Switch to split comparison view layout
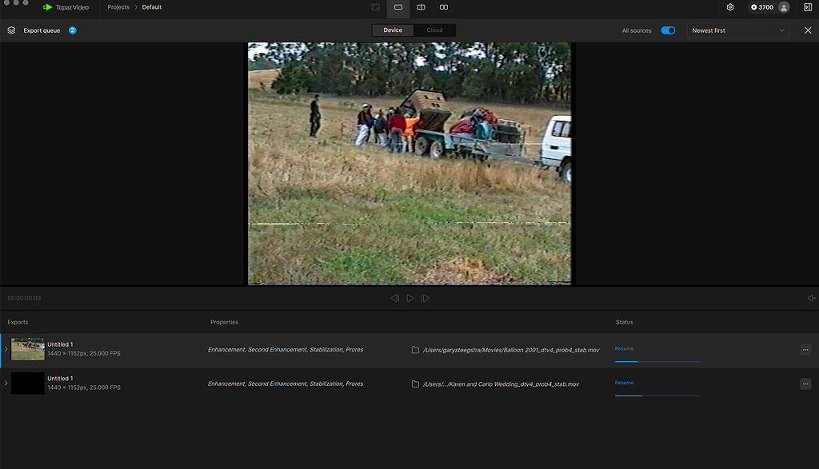819x469 pixels. click(x=421, y=8)
